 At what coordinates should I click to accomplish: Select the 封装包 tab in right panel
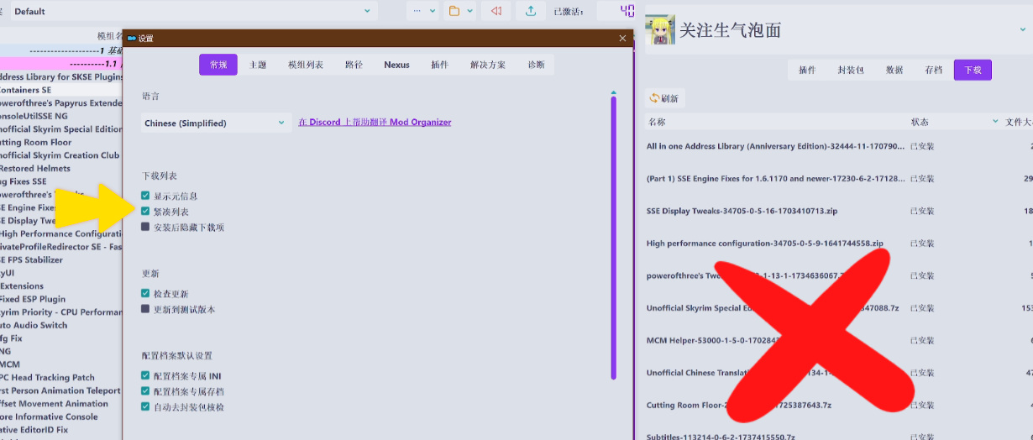[851, 70]
